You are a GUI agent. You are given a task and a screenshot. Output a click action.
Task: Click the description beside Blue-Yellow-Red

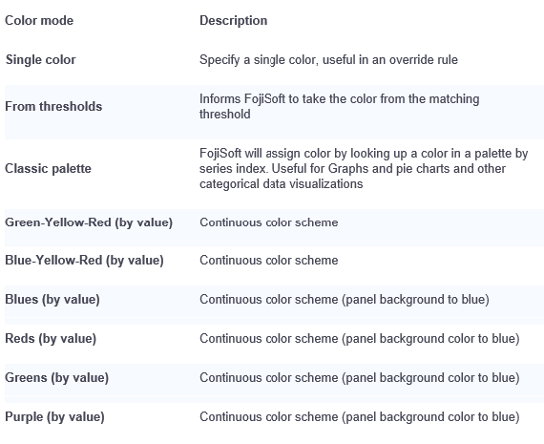click(x=268, y=260)
